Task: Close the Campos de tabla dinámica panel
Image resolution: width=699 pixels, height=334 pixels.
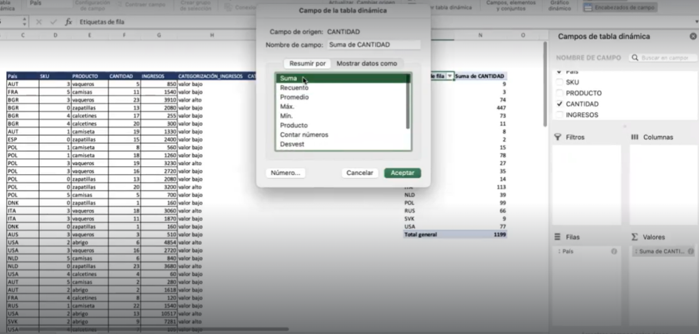Action: [x=693, y=37]
